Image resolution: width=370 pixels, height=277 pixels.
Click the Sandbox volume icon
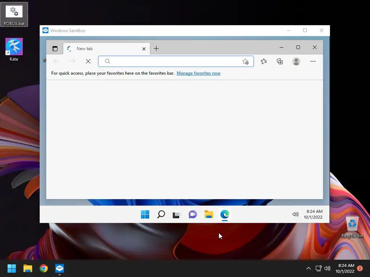296,214
